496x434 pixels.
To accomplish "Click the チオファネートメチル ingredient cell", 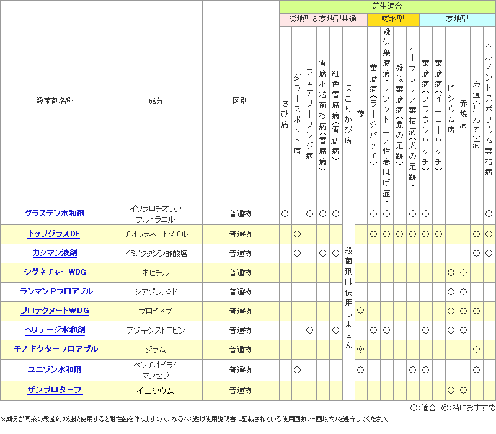I will [156, 234].
